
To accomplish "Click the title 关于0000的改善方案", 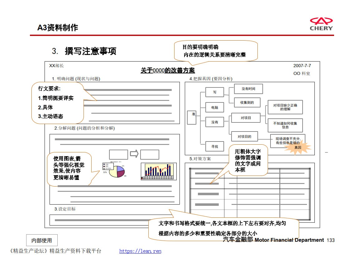I will point(168,70).
